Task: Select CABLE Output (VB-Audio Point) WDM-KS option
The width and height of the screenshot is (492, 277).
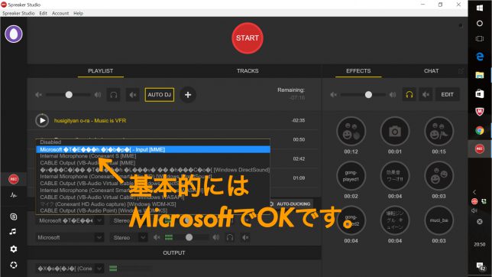Action: coord(153,210)
